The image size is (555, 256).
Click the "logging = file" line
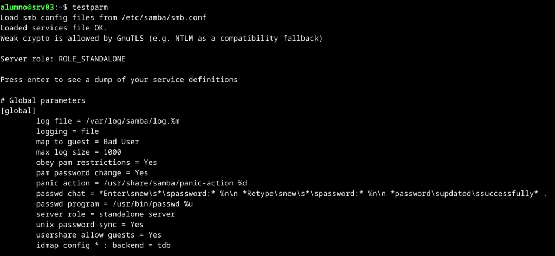click(x=67, y=131)
